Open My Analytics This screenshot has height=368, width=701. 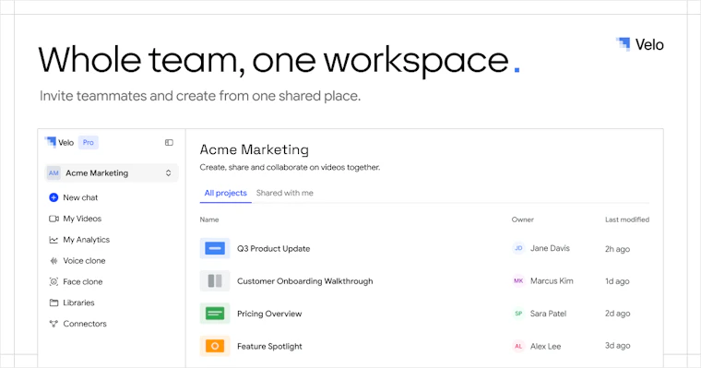coord(87,240)
